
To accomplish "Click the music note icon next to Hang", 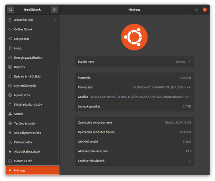I will (x=10, y=48).
